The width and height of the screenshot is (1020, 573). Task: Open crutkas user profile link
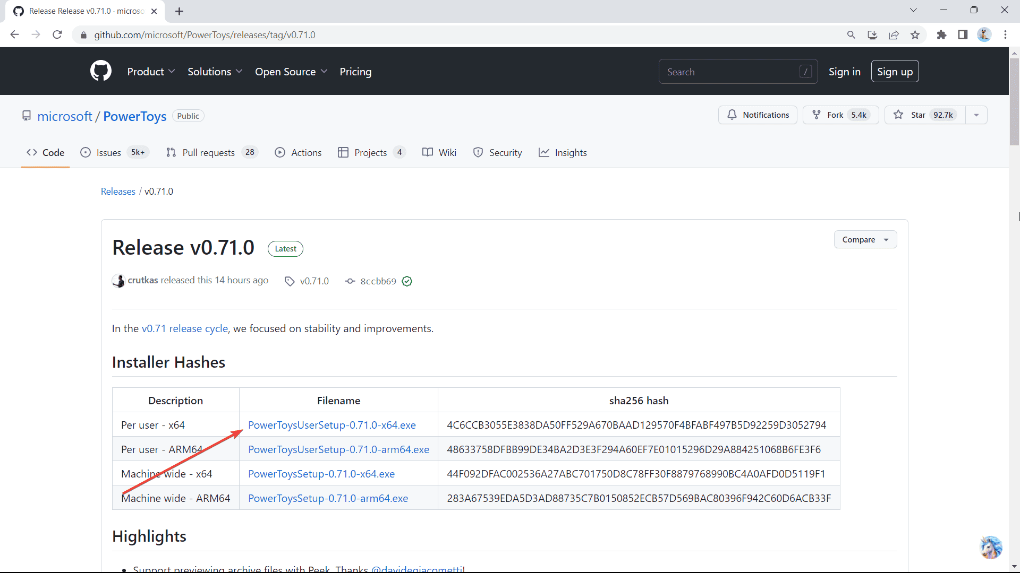143,280
